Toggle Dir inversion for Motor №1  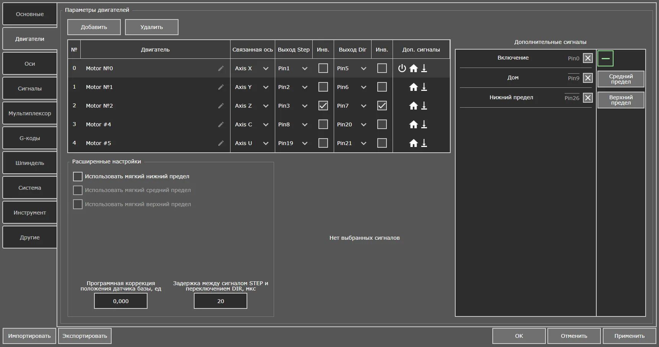tap(382, 87)
